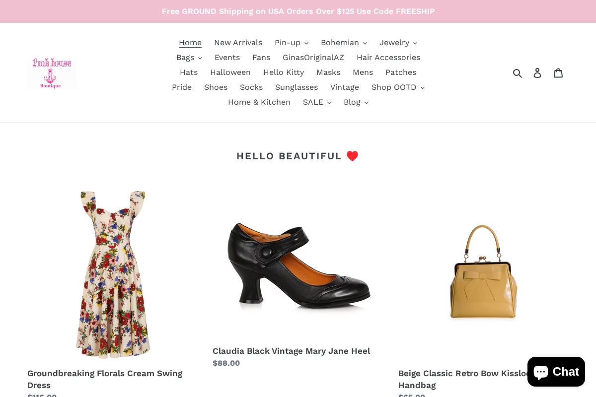The height and width of the screenshot is (397, 596).
Task: Go to the Home menu item
Action: pos(190,43)
